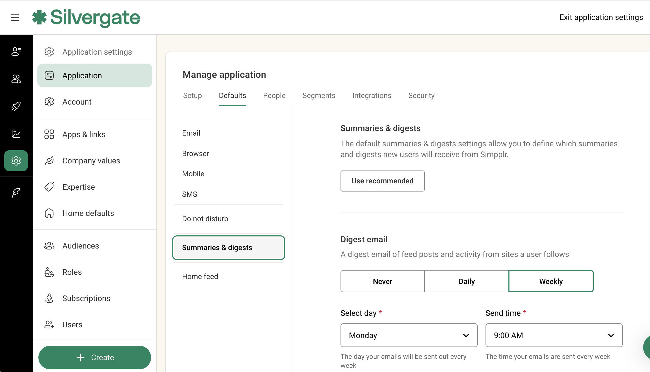Select Never digest email frequency

382,281
